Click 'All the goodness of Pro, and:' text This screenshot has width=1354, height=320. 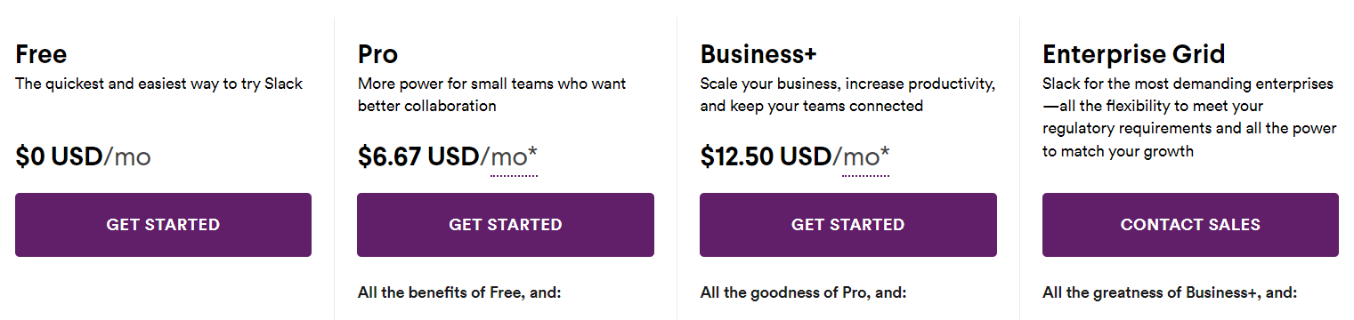click(803, 292)
